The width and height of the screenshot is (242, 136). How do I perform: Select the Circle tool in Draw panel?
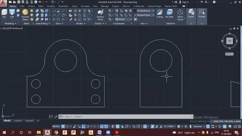63,15
